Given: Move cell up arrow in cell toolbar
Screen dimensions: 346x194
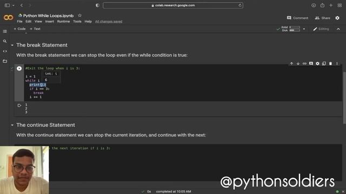Looking at the screenshot, I should (x=291, y=64).
